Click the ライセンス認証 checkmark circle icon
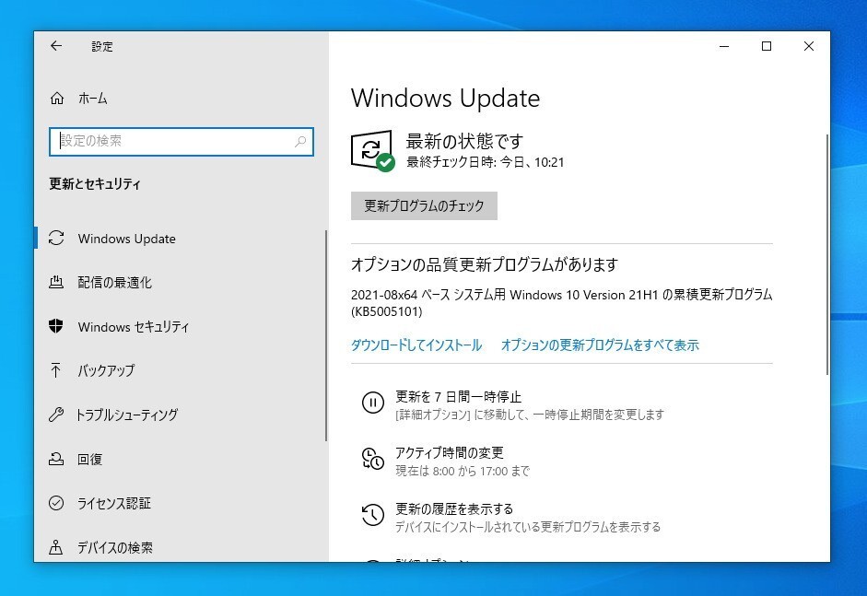The height and width of the screenshot is (596, 867). [x=56, y=503]
